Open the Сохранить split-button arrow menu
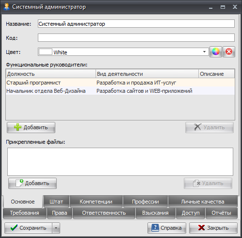The width and height of the screenshot is (242, 238). coord(56,228)
